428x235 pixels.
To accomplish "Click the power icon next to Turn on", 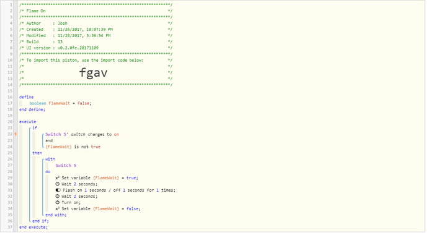I will pyautogui.click(x=57, y=202).
